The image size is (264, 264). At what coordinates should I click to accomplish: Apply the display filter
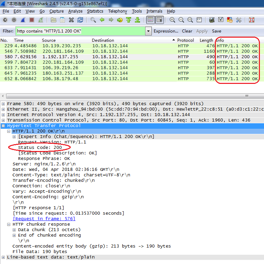point(202,31)
